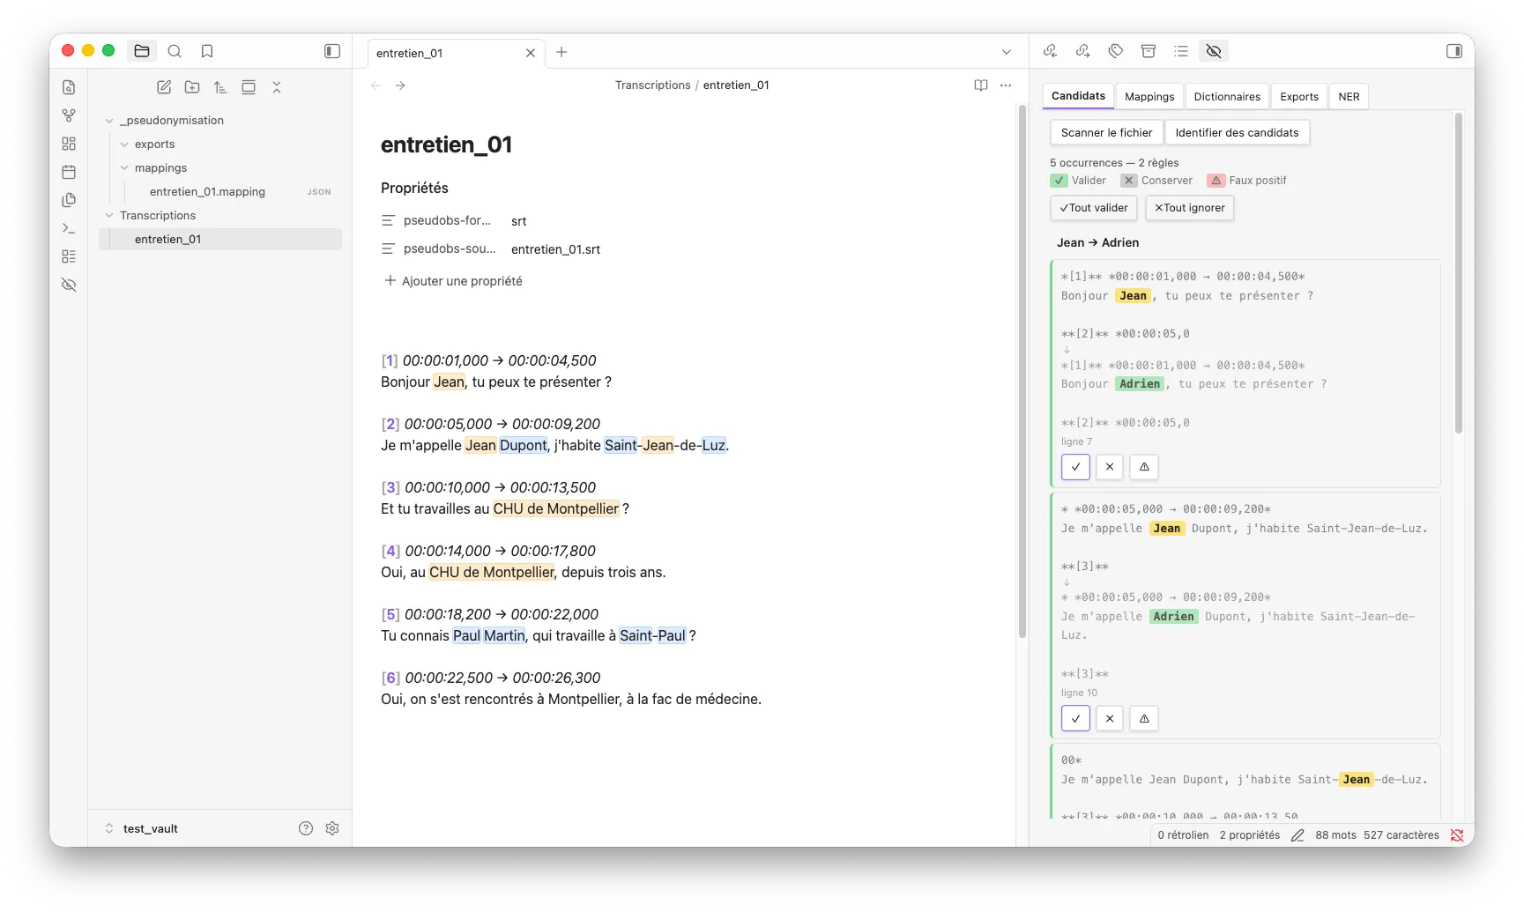Click the Candidats panel scrollbar
1524x912 pixels.
(1459, 273)
